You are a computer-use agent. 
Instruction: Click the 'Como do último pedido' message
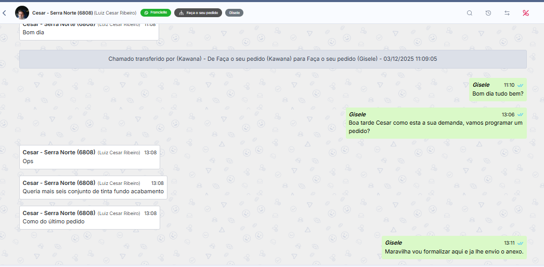click(54, 222)
